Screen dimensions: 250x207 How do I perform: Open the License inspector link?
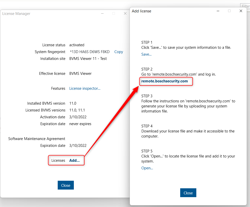click(85, 88)
